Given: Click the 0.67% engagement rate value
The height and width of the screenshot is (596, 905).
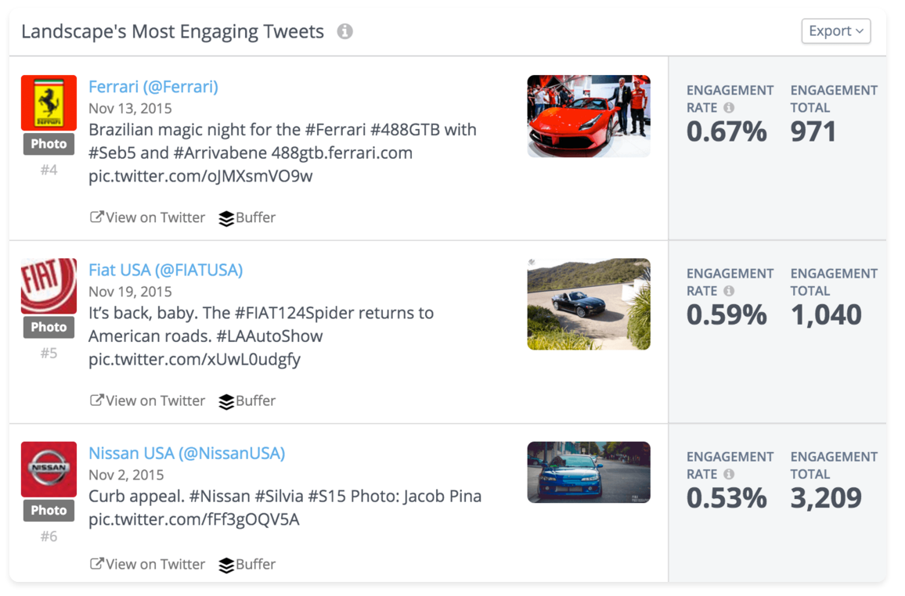Looking at the screenshot, I should coord(727,132).
